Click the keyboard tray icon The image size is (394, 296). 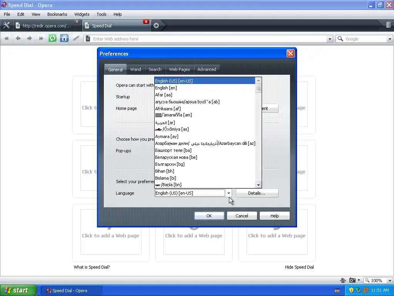(337, 291)
